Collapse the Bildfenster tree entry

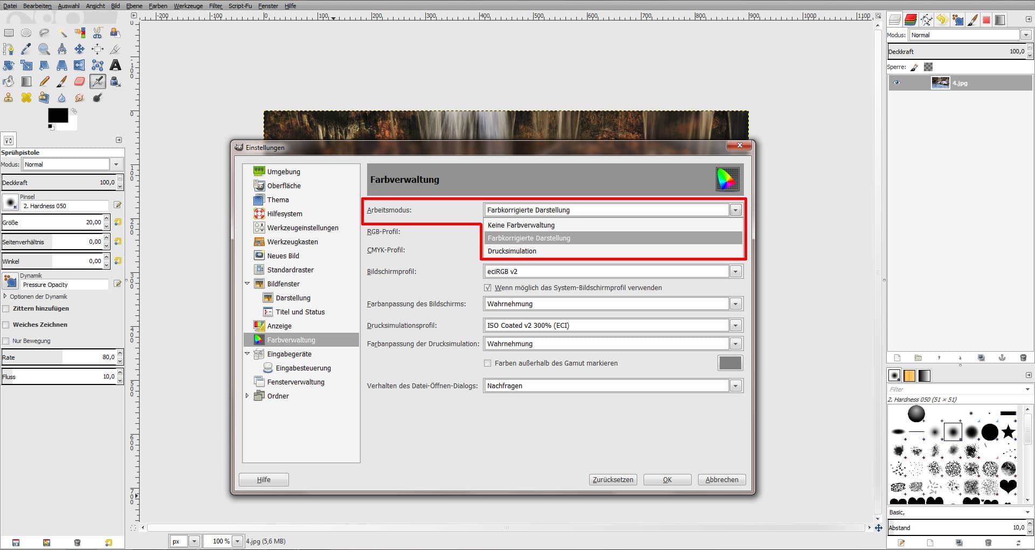247,284
